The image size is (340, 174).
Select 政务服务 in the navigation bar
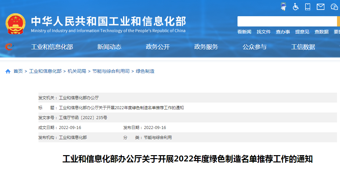click(206, 47)
